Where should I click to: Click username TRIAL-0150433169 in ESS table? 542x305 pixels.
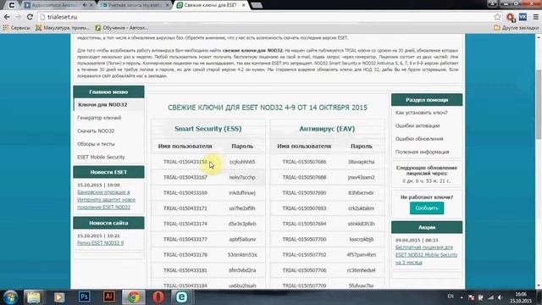pos(185,192)
